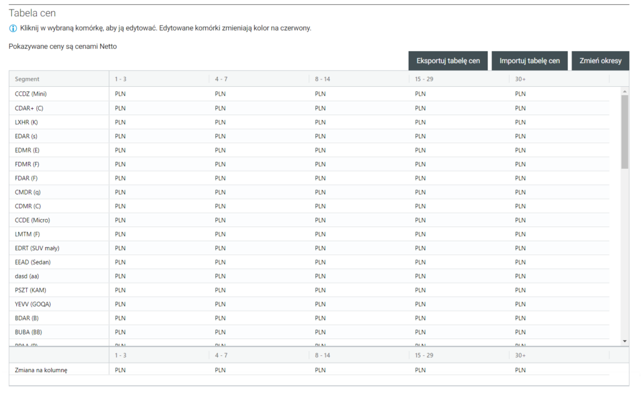The width and height of the screenshot is (641, 399).
Task: Edit the 8 - 14 price for LXHR (K)
Action: (x=359, y=122)
